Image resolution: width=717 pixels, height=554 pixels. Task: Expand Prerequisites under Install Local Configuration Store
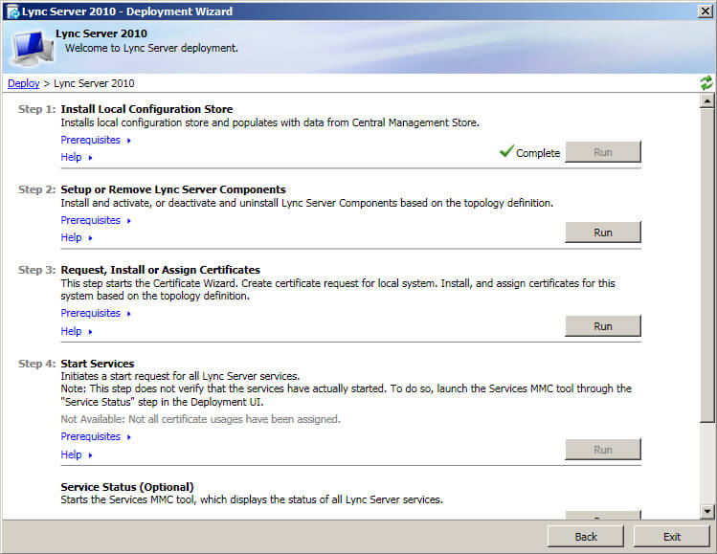click(96, 140)
